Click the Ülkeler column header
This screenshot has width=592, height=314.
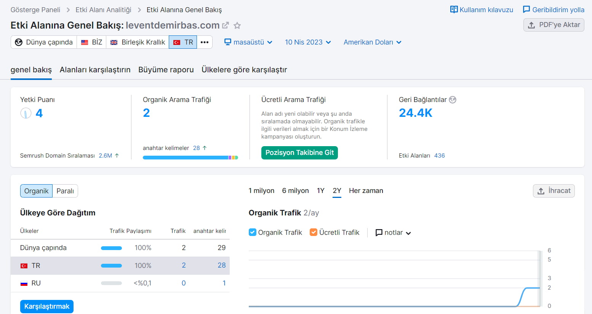(29, 231)
